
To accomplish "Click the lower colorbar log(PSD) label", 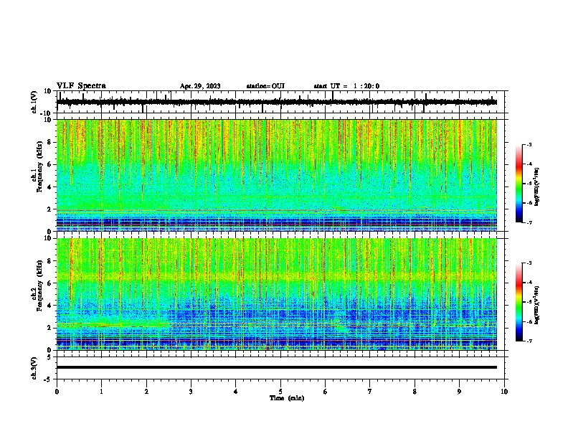I will click(x=536, y=305).
